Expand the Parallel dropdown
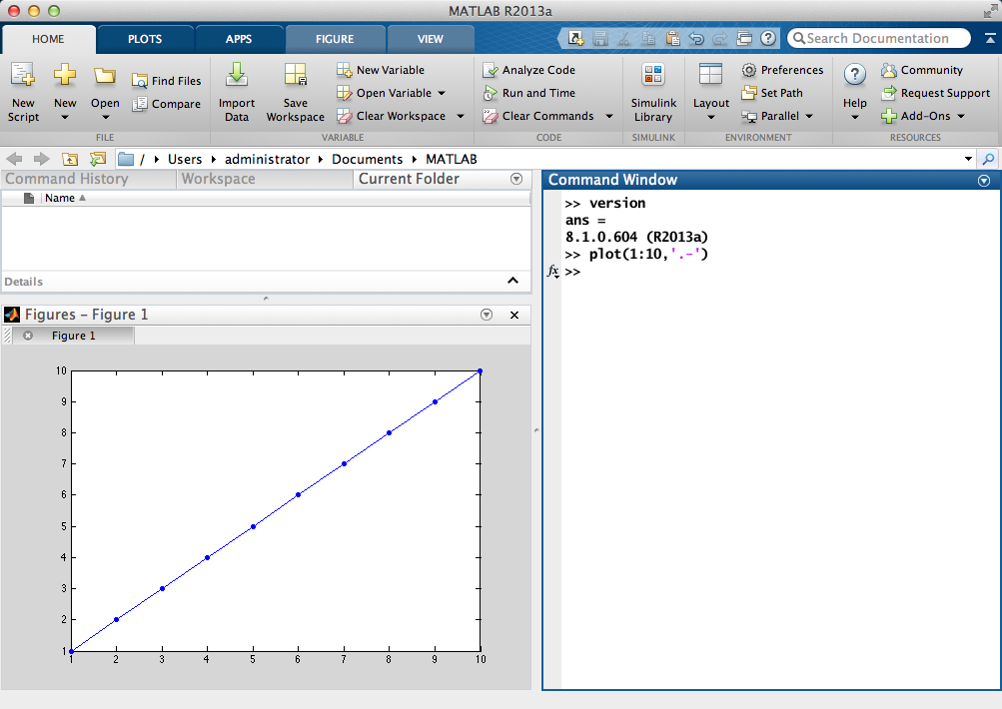 809,116
